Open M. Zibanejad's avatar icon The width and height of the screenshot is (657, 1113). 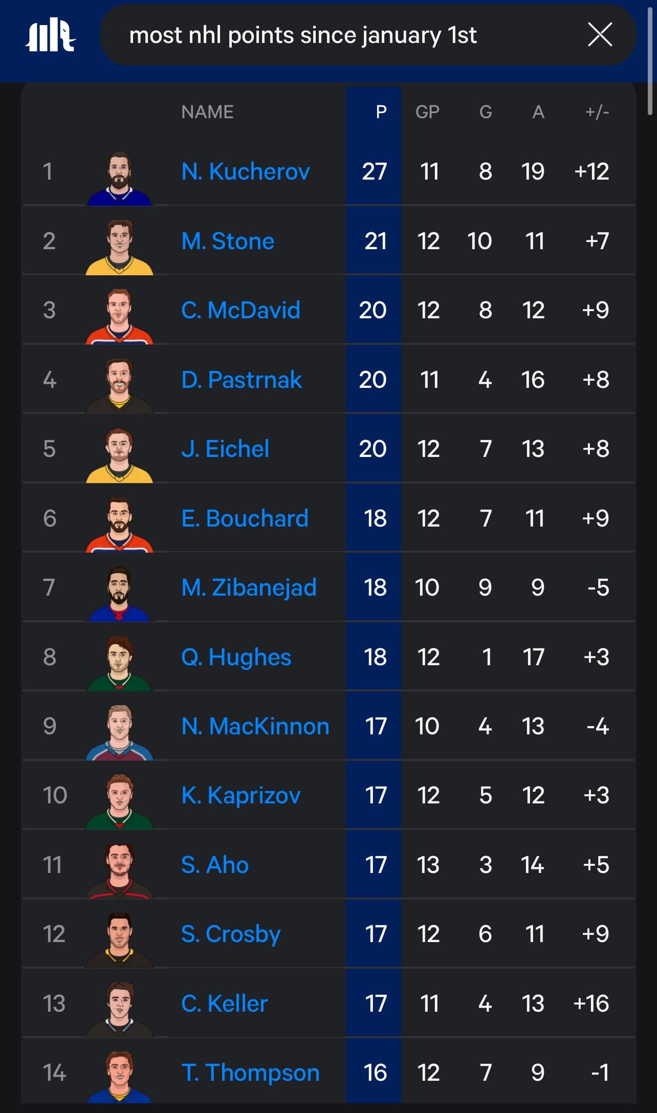click(x=119, y=594)
